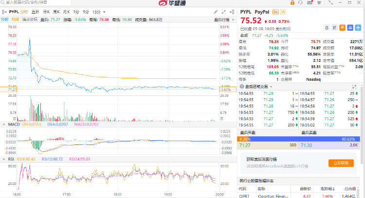This screenshot has width=365, height=198.
Task: Switch to 周K chart tab
Action: (56, 12)
